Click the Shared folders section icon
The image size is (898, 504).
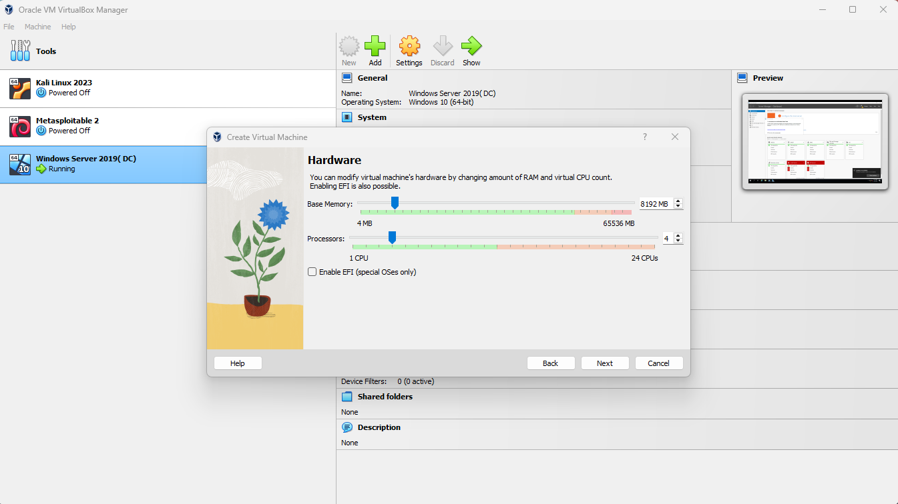pos(347,397)
